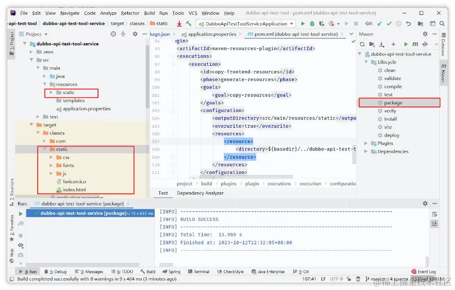Image resolution: width=455 pixels, height=290 pixels.
Task: Open Search Everywhere magnifier icon
Action: tap(442, 24)
